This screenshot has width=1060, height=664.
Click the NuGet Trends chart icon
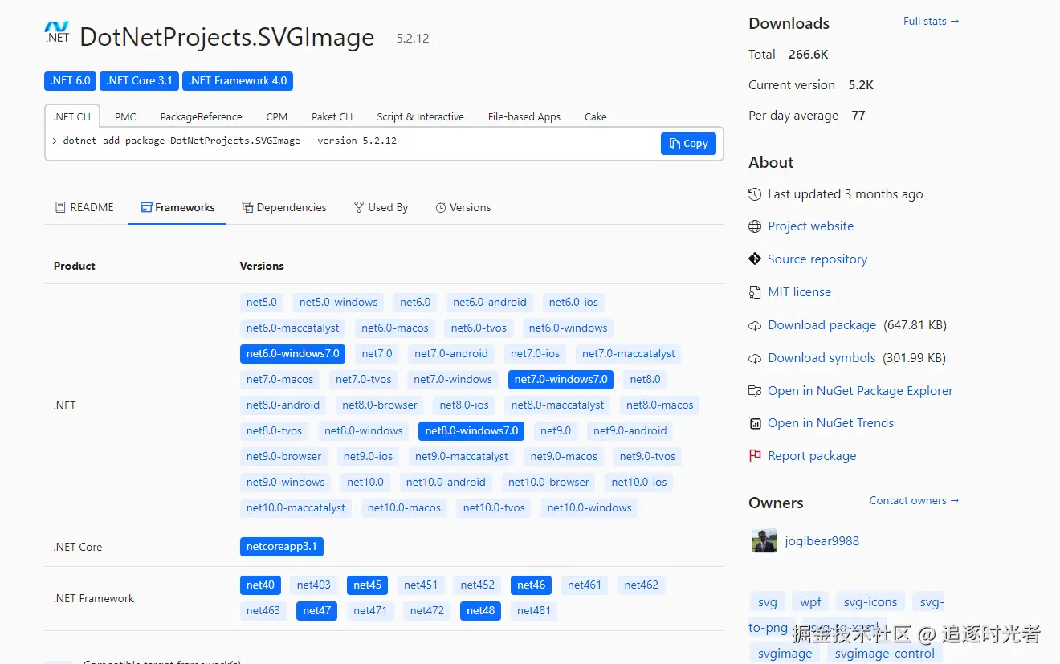[755, 423]
